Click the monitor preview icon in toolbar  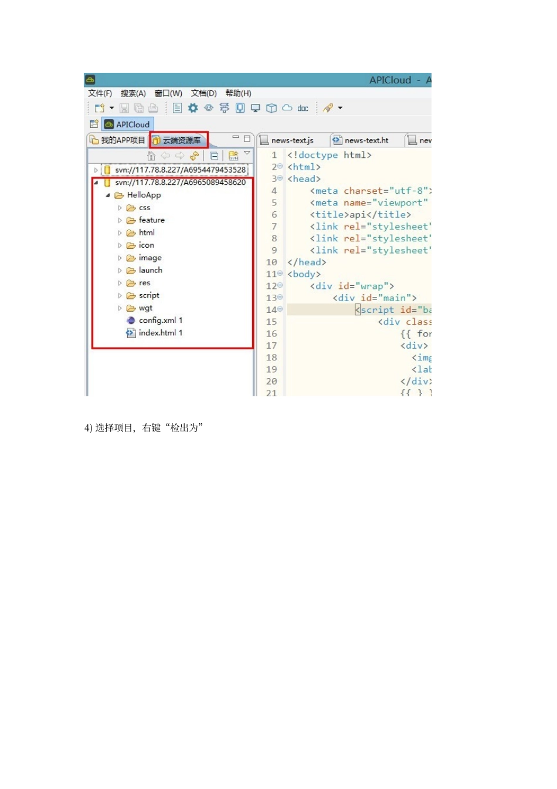pyautogui.click(x=256, y=108)
